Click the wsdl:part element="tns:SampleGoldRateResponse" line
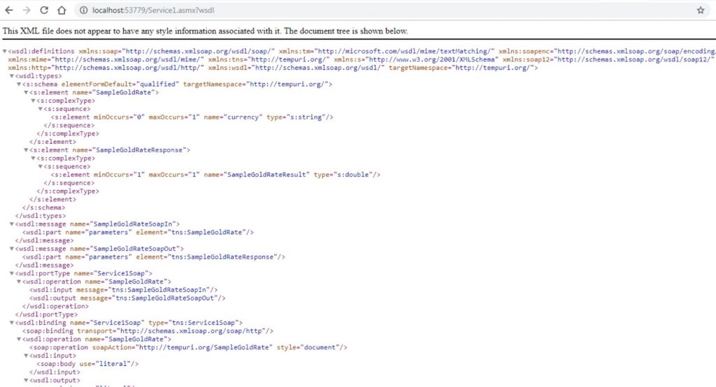 [154, 256]
